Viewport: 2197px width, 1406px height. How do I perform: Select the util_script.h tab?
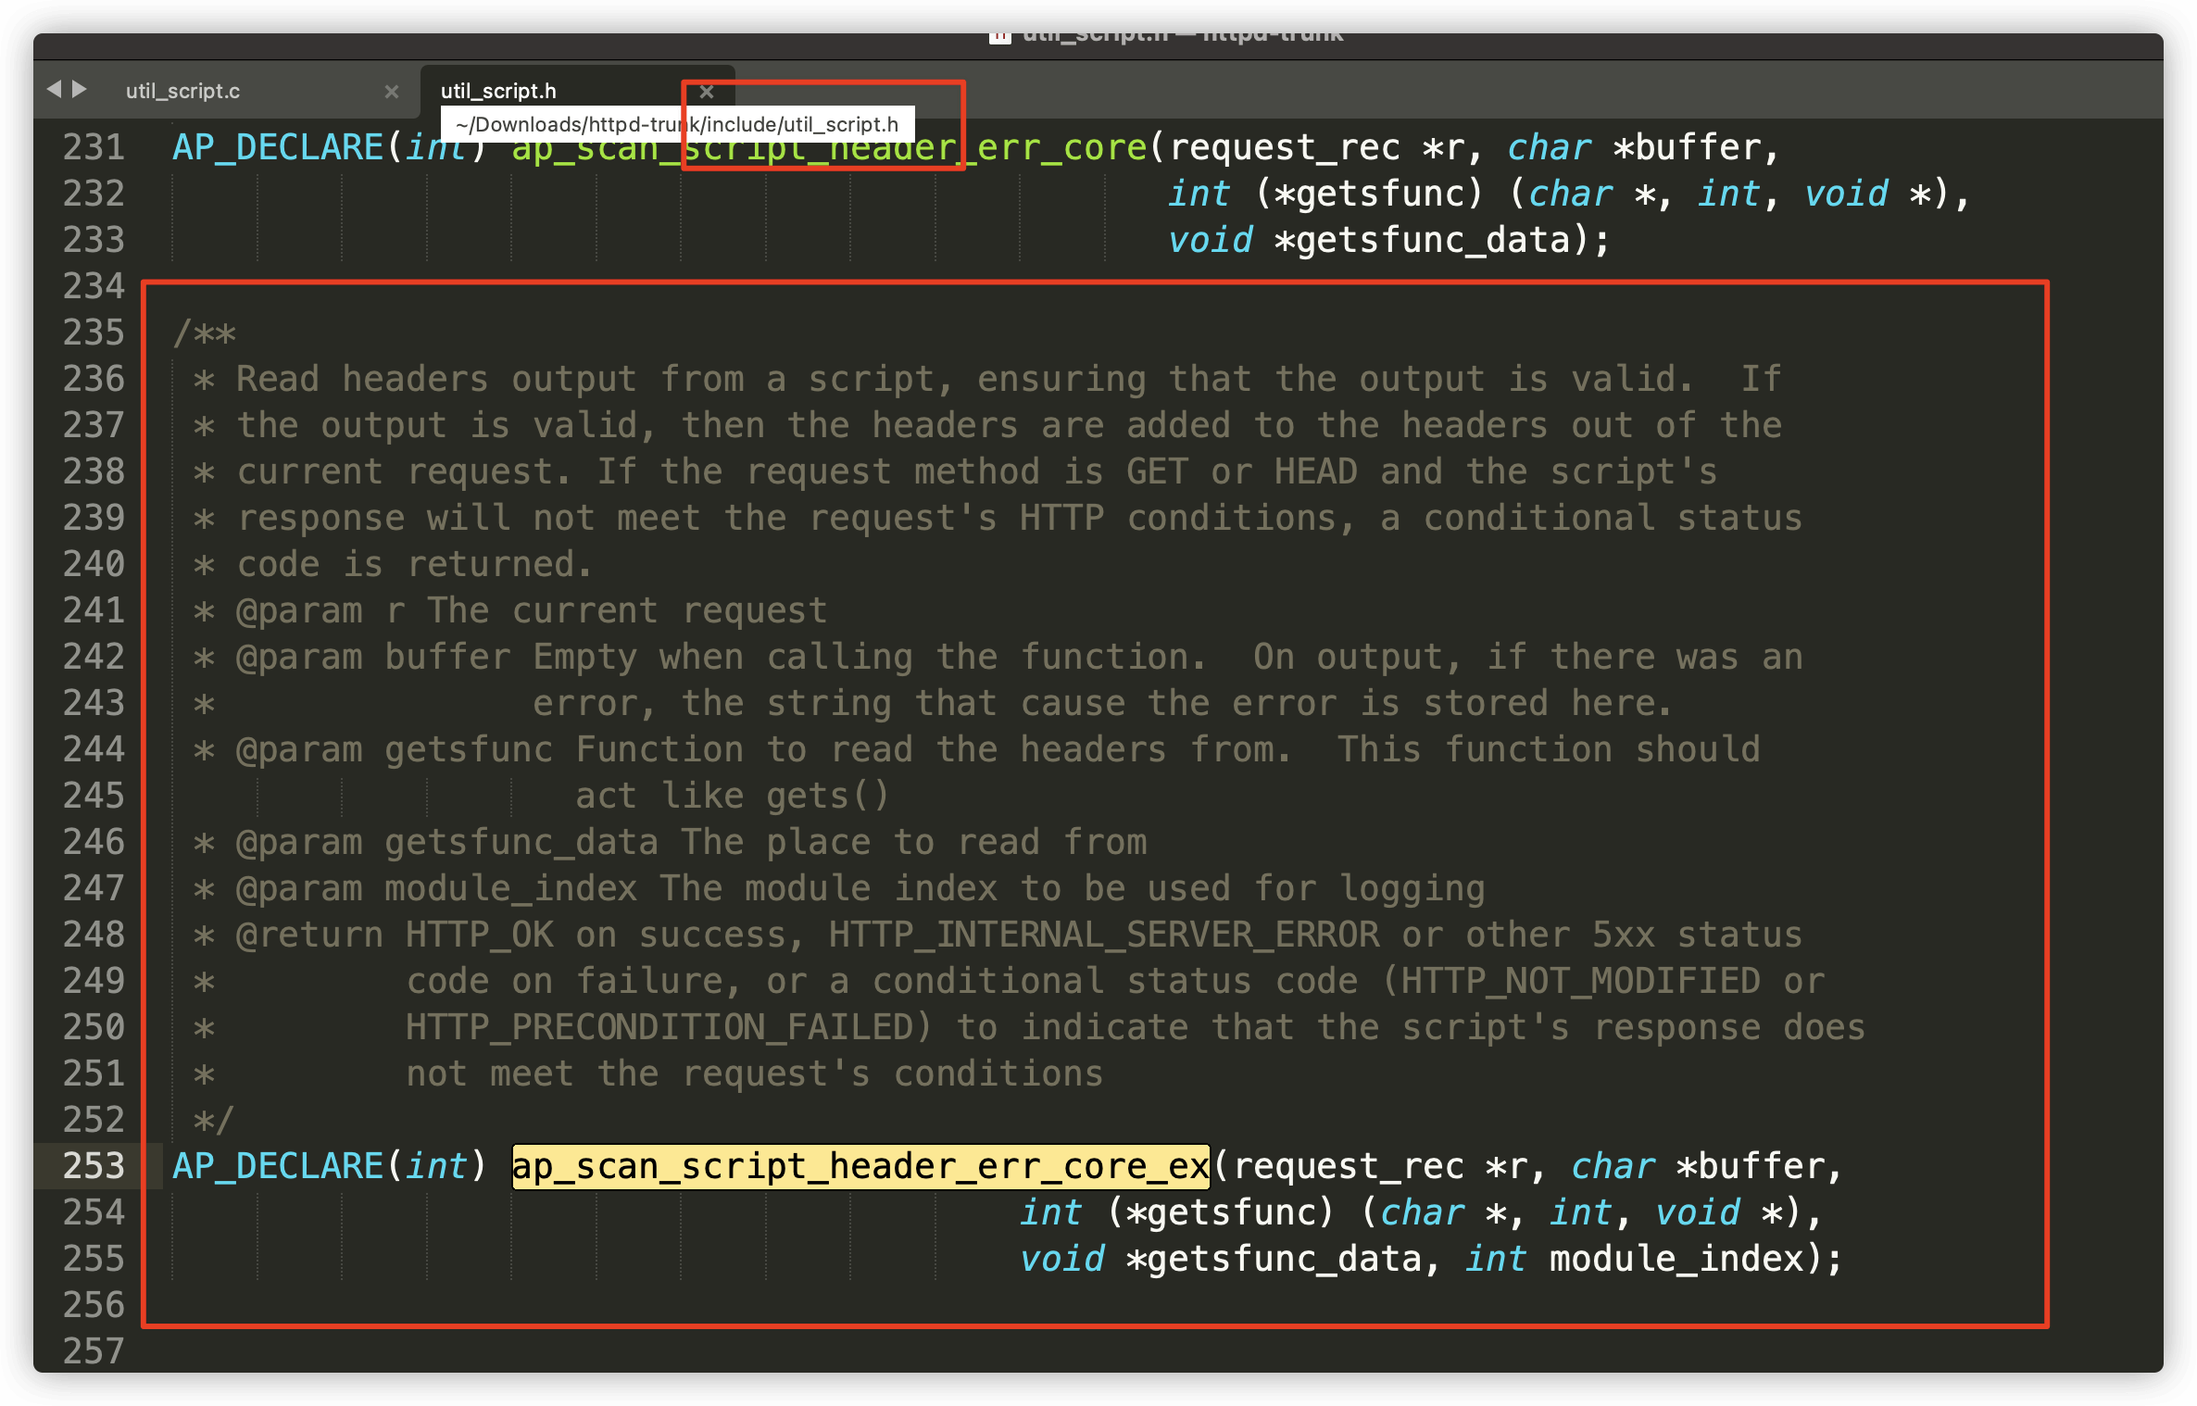pos(498,91)
